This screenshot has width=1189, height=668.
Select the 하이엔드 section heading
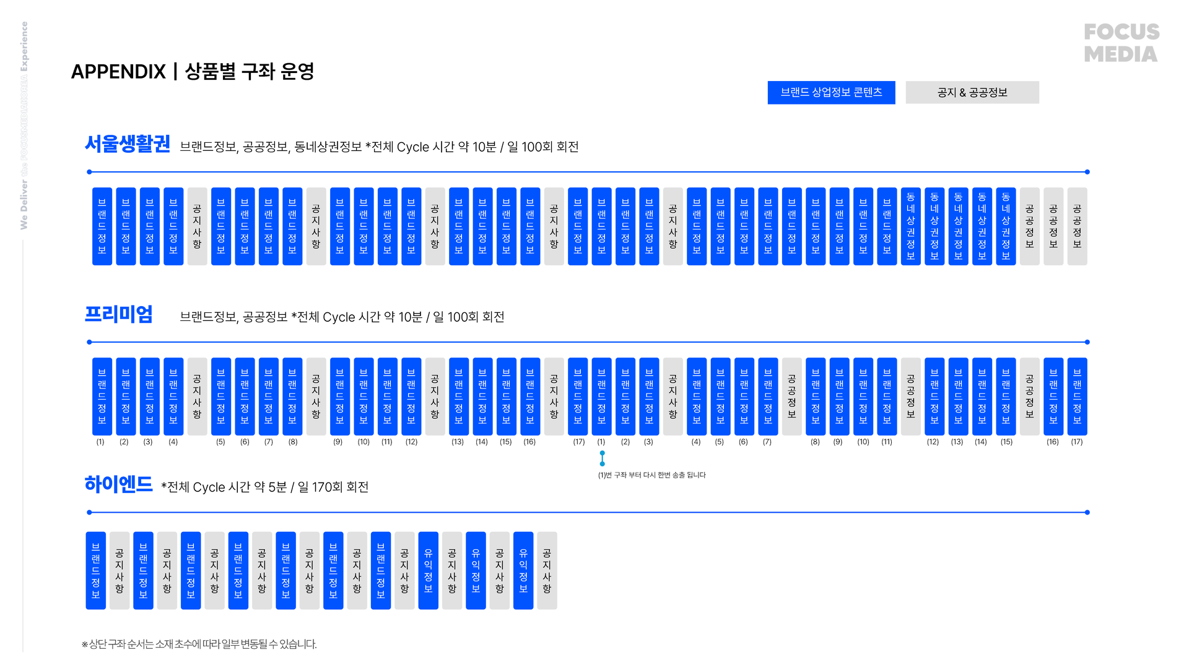(x=118, y=484)
